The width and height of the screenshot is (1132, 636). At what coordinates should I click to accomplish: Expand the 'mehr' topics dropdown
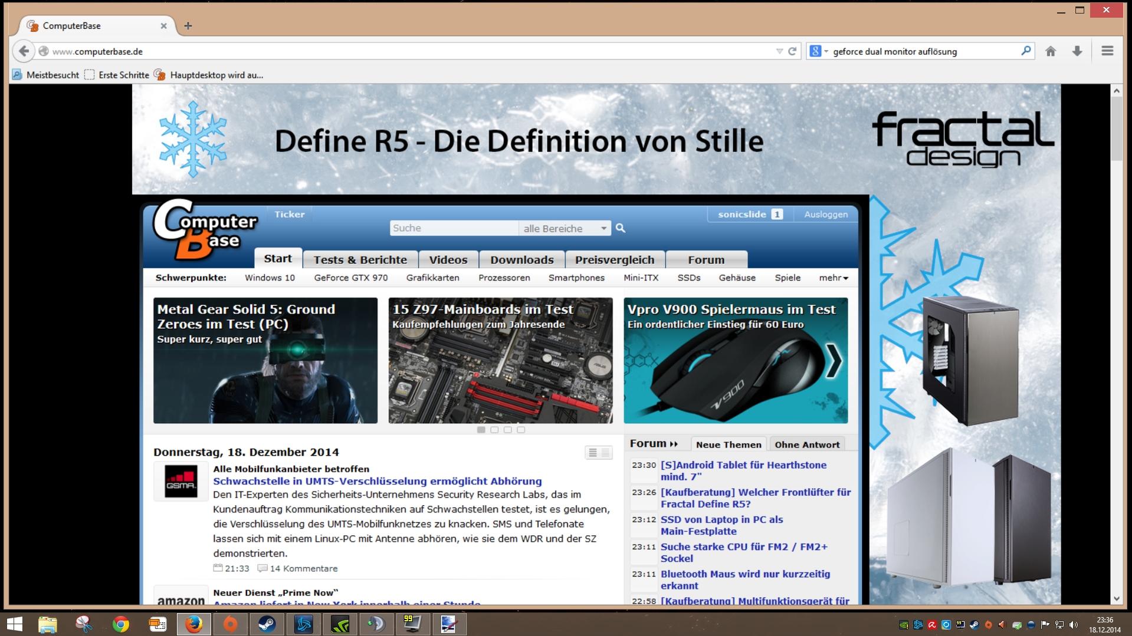click(x=833, y=278)
